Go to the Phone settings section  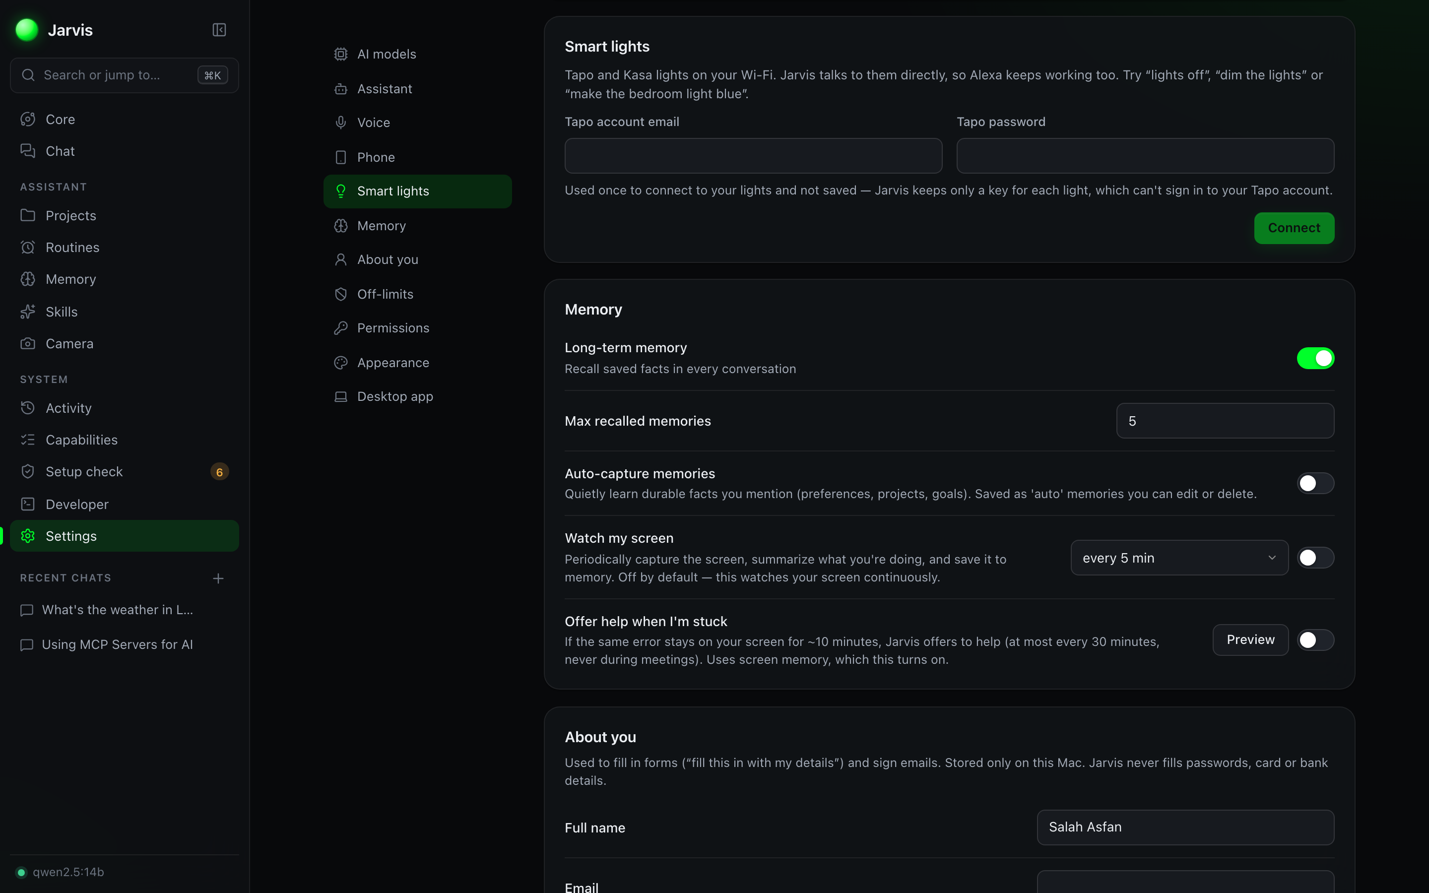(x=417, y=157)
